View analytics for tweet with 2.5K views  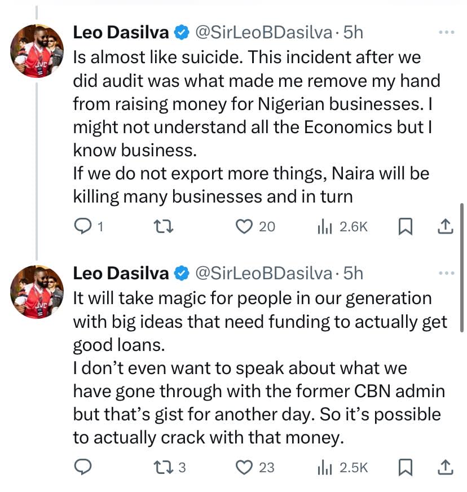click(x=325, y=467)
